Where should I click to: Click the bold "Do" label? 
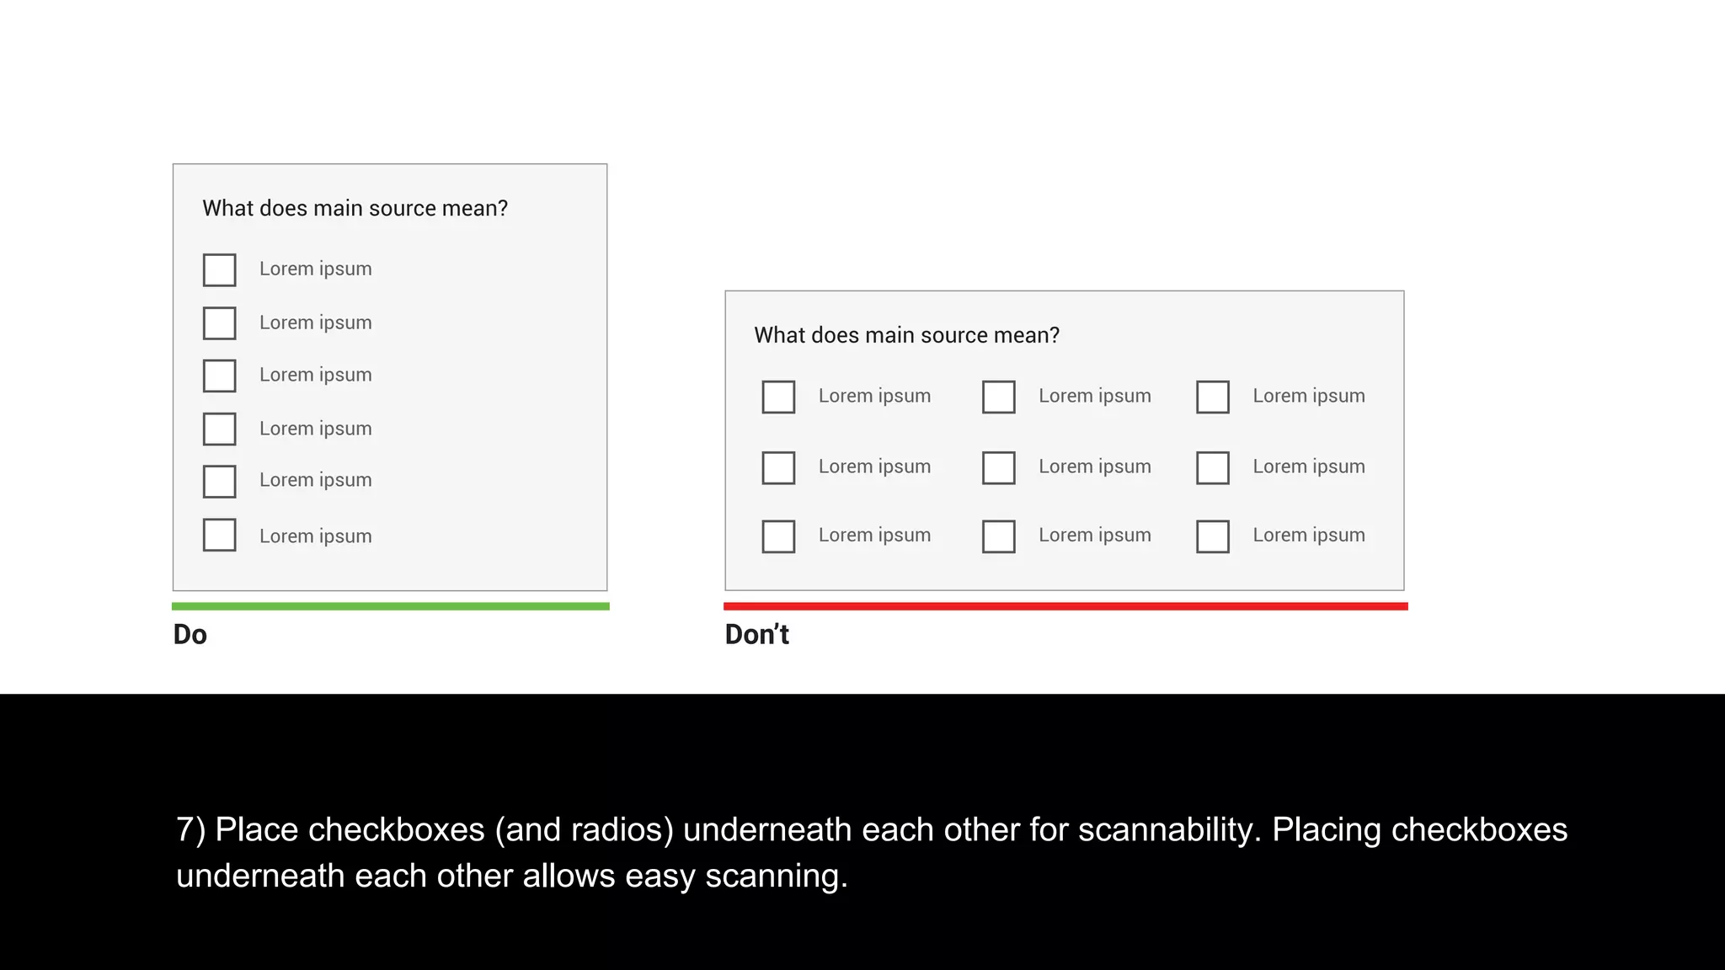(x=190, y=634)
